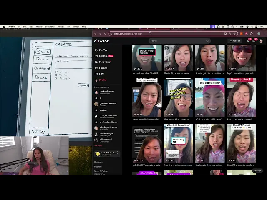Open the History menu
This screenshot has height=200, width=267.
(x=39, y=27)
